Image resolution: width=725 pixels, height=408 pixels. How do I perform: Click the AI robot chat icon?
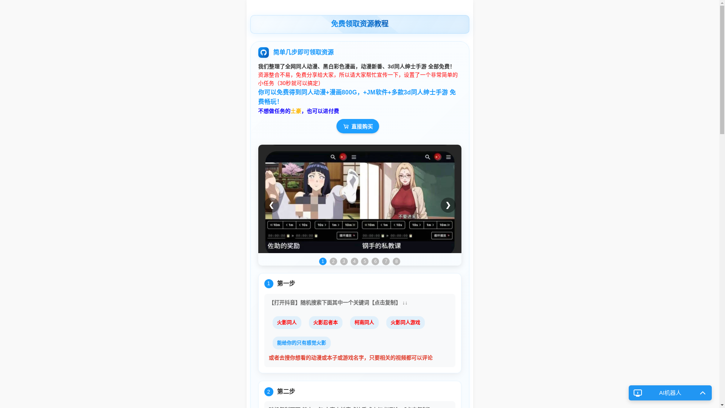click(638, 393)
